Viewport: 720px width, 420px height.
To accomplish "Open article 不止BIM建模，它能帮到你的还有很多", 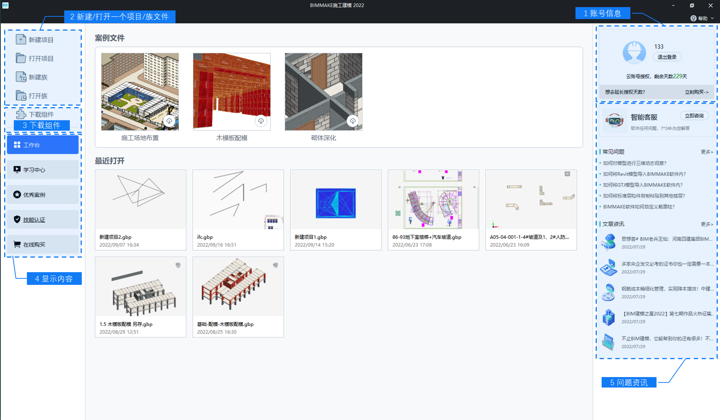I will point(667,339).
